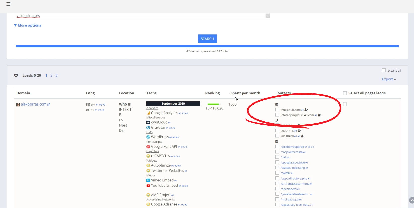Click the domains textarea with yelmocines.es
The height and width of the screenshot is (208, 414).
(141, 16)
